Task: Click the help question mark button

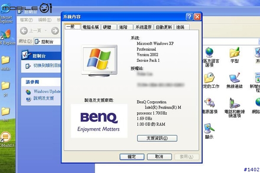Action: [189, 17]
